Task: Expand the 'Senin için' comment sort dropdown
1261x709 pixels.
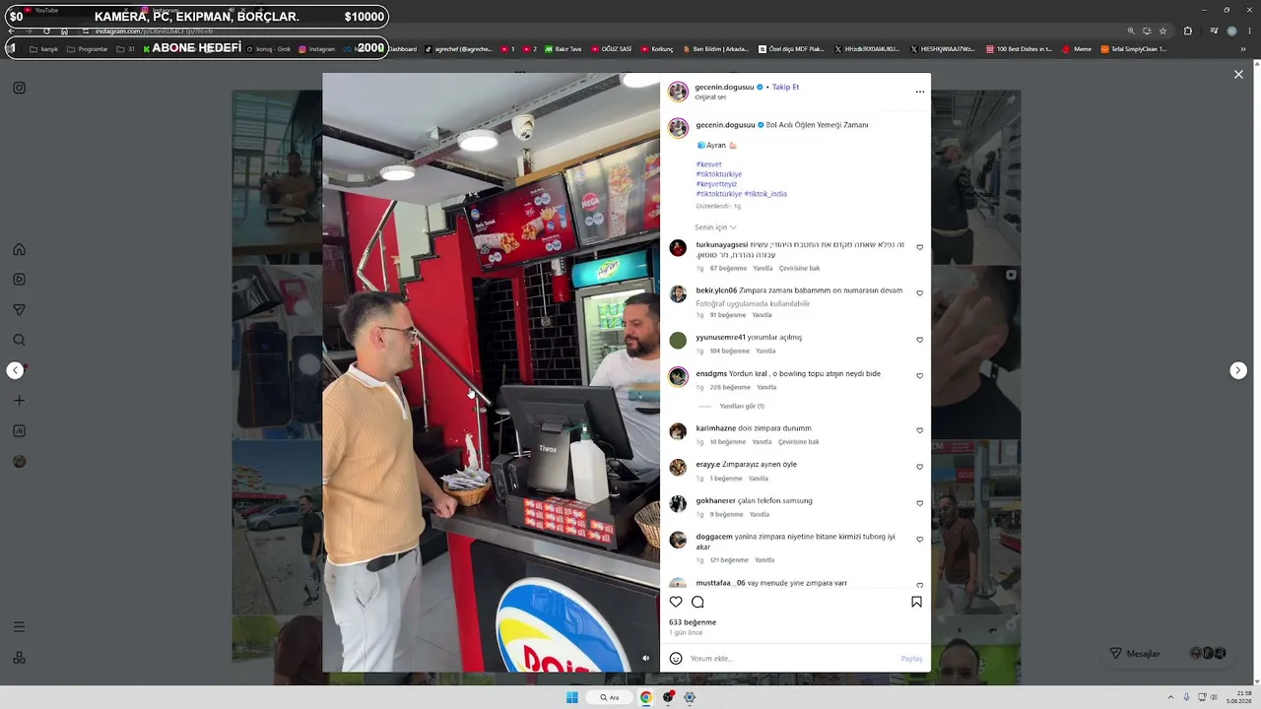Action: pyautogui.click(x=715, y=227)
